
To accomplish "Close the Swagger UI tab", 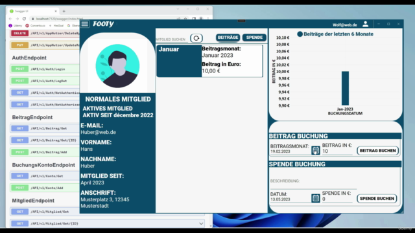I will pyautogui.click(x=56, y=12).
